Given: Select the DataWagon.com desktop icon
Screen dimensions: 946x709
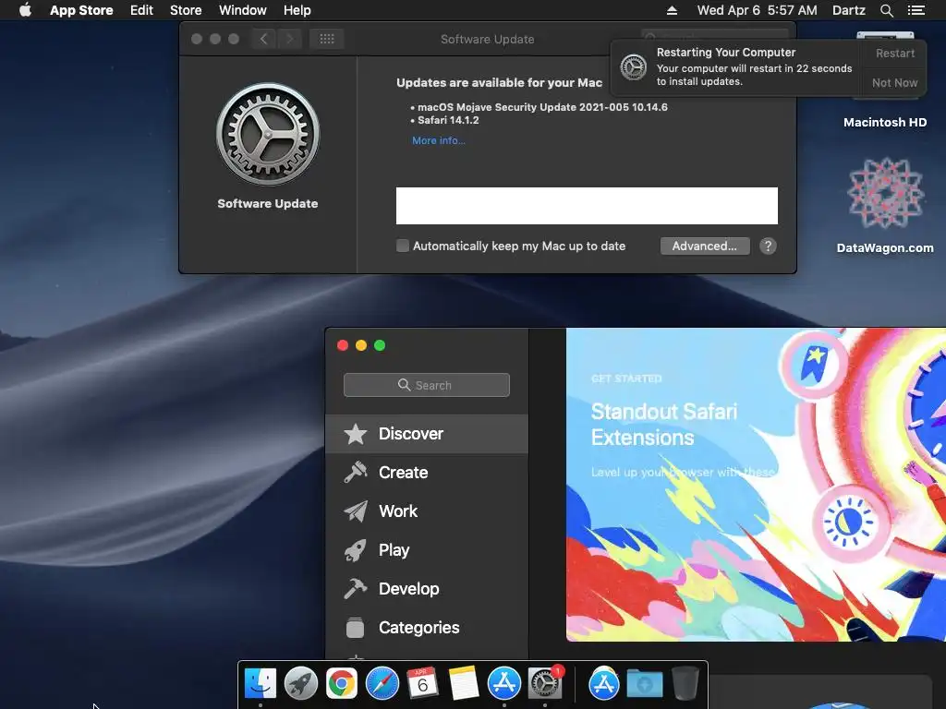Looking at the screenshot, I should (885, 205).
